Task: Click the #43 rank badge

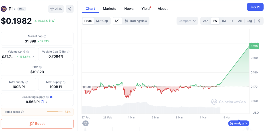Action: pyautogui.click(x=22, y=9)
